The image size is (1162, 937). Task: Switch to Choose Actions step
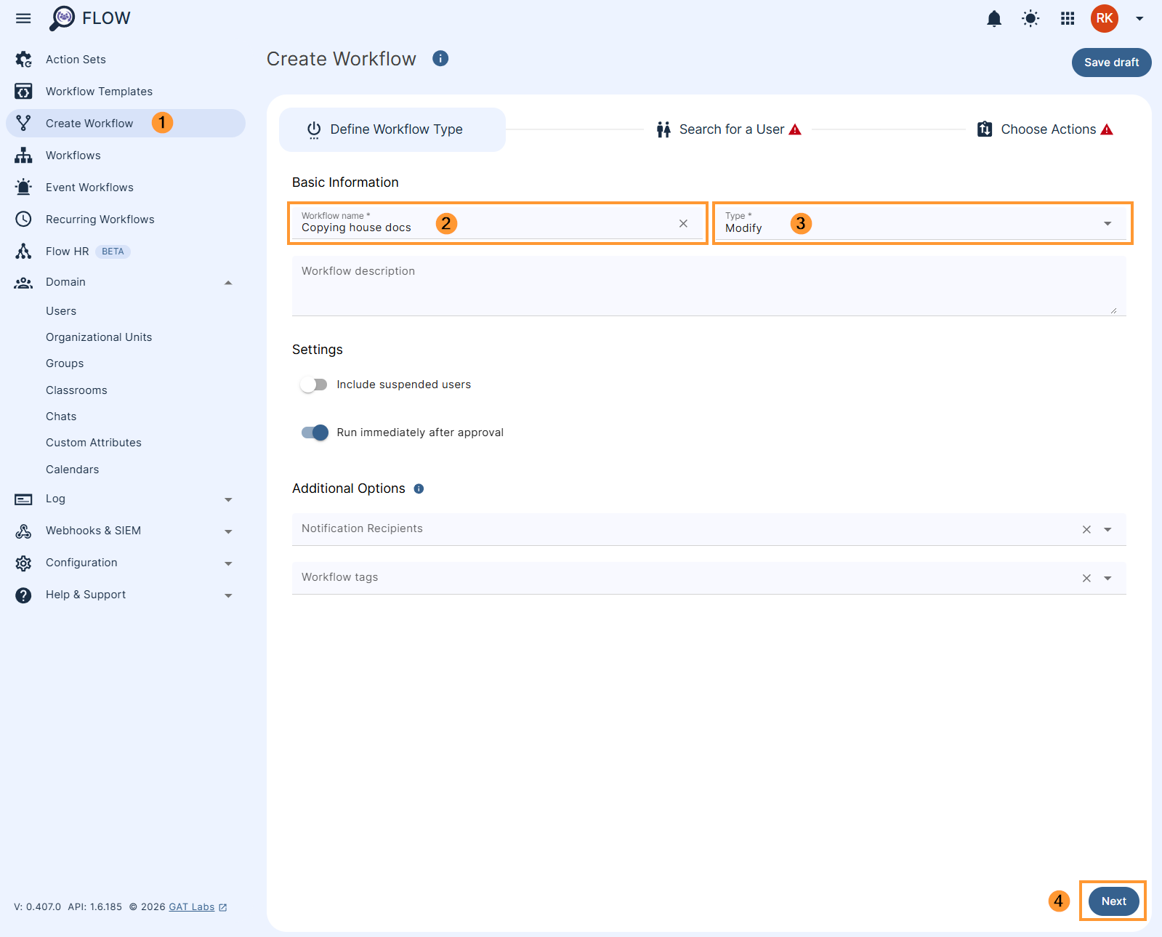(1045, 130)
